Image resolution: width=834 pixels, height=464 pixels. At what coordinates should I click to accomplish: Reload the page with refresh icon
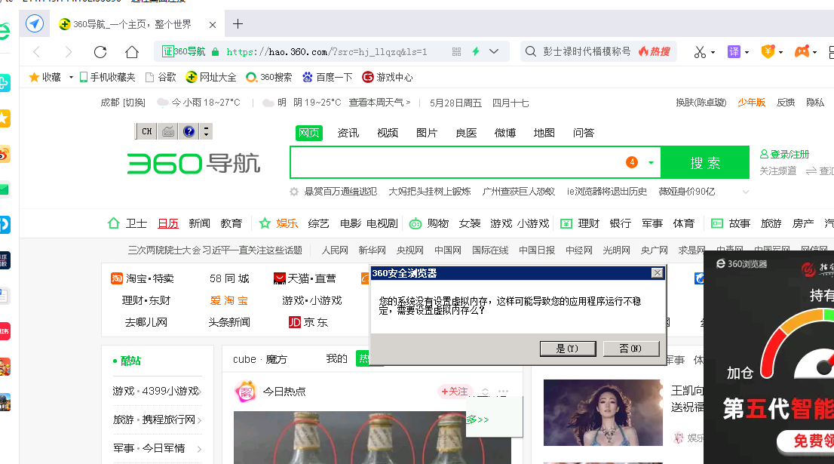click(100, 51)
